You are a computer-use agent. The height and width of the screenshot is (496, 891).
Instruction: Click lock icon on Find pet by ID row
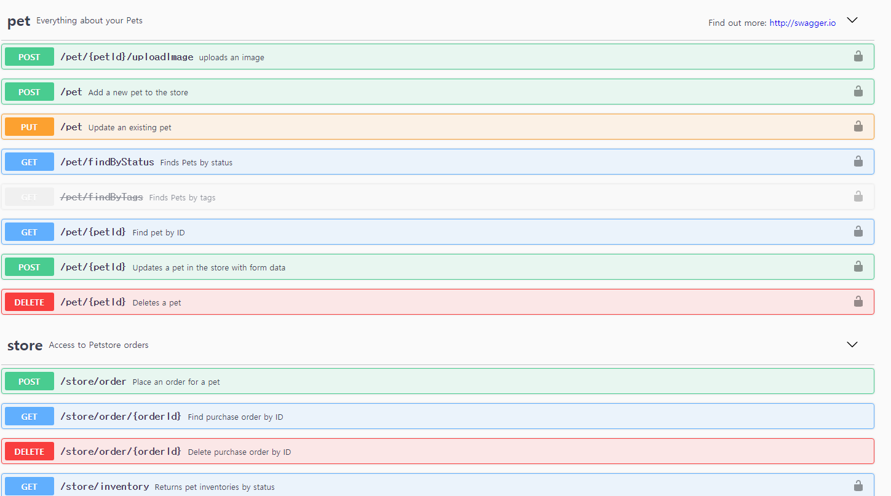(858, 232)
